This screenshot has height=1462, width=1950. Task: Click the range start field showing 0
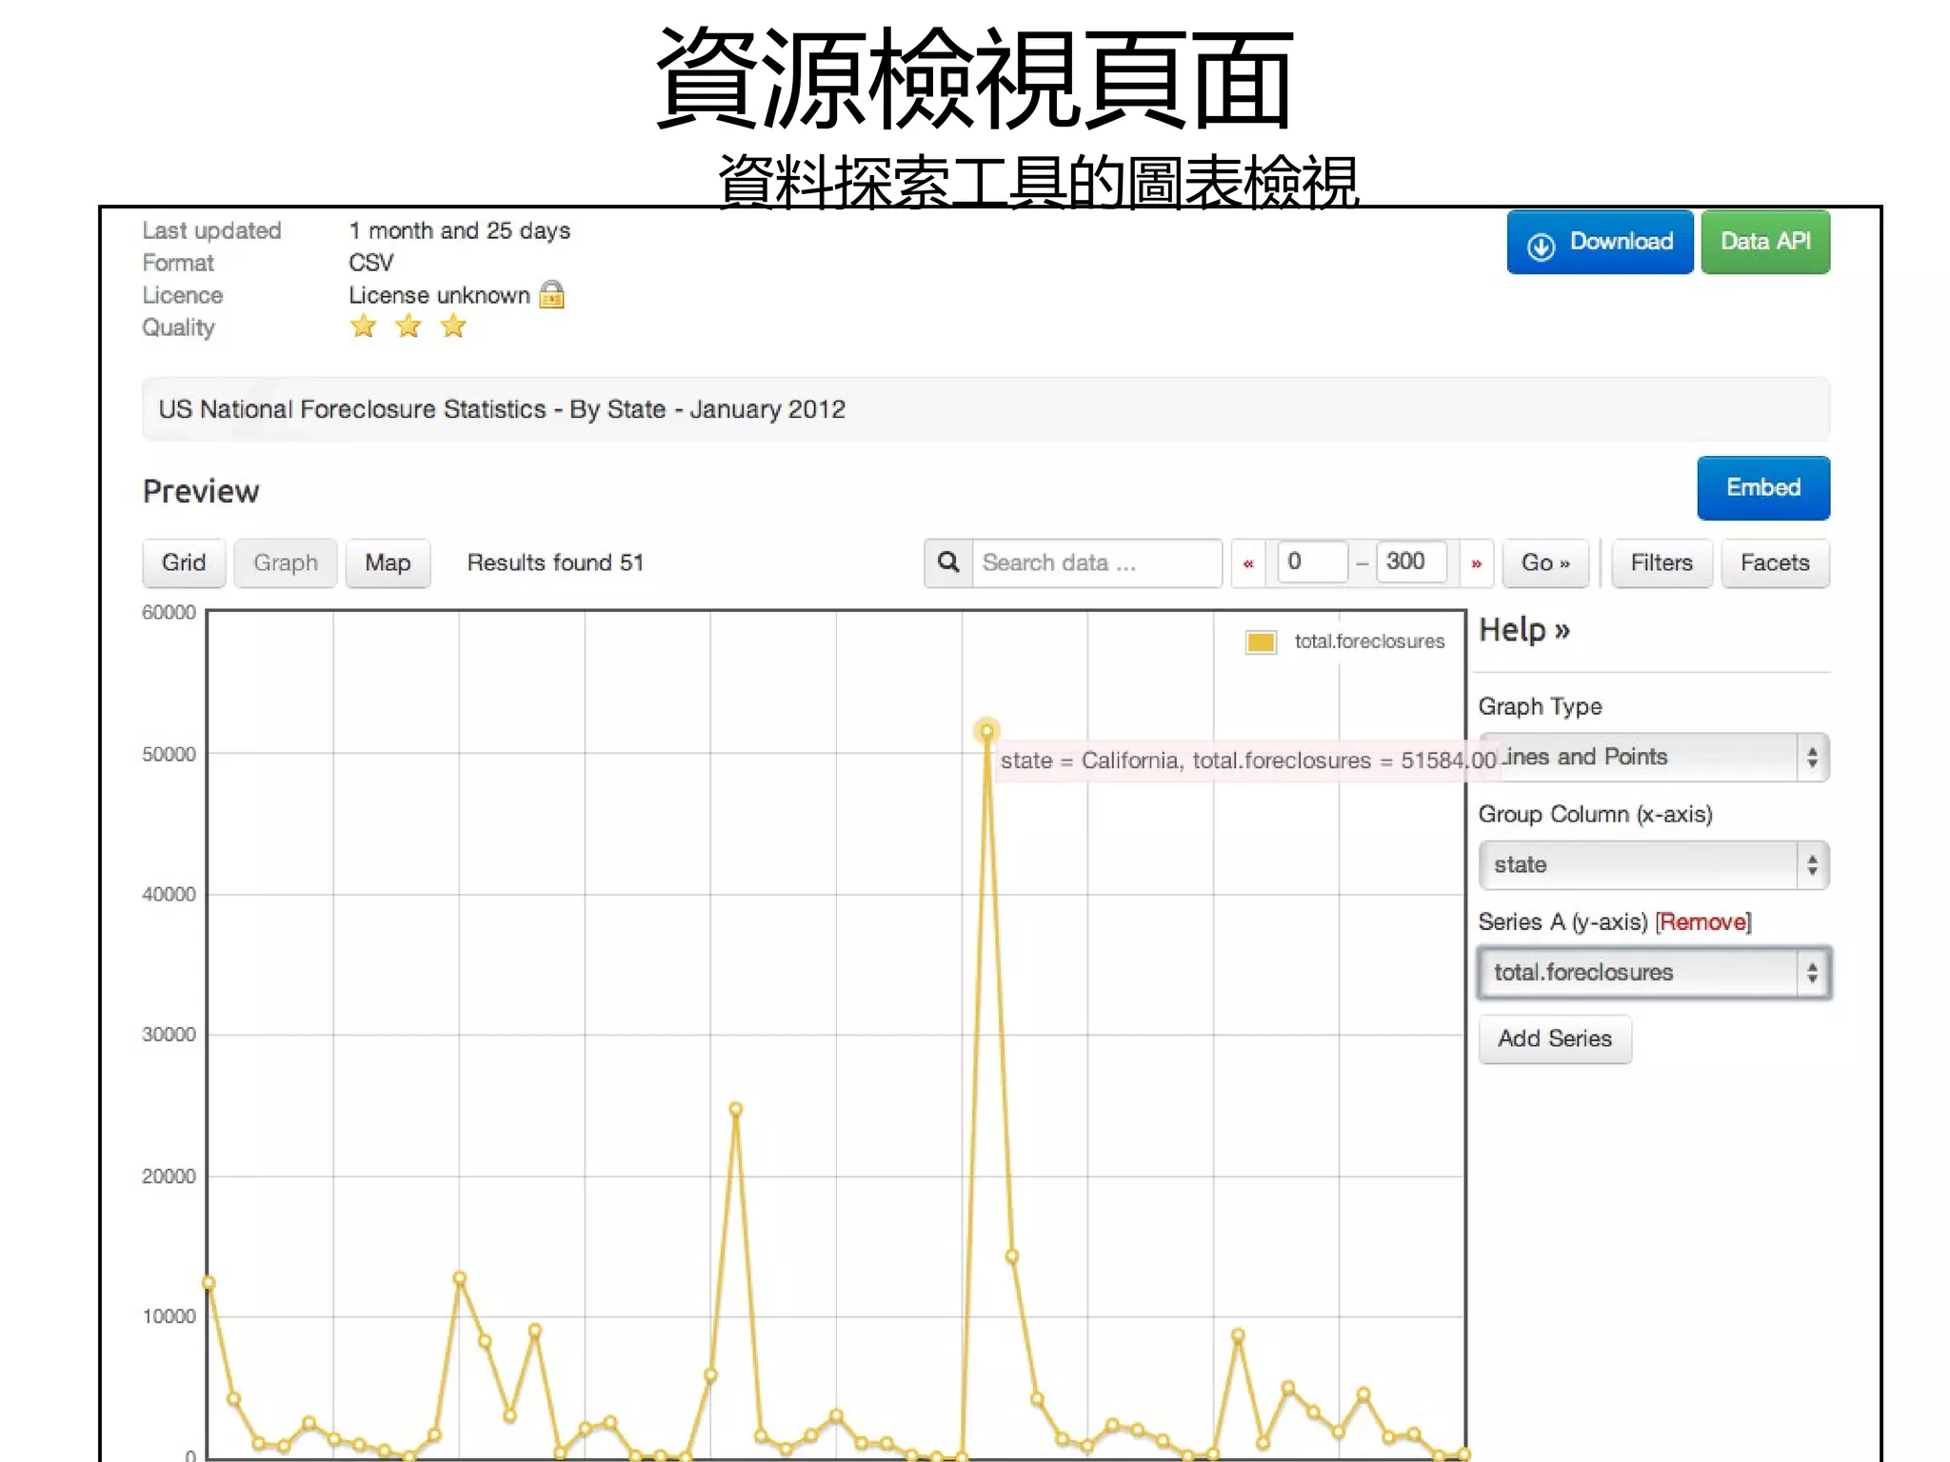1312,562
